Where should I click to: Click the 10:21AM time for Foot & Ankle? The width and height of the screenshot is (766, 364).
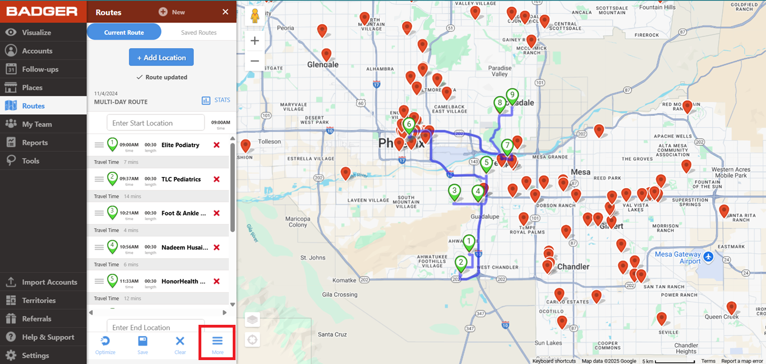pos(129,213)
